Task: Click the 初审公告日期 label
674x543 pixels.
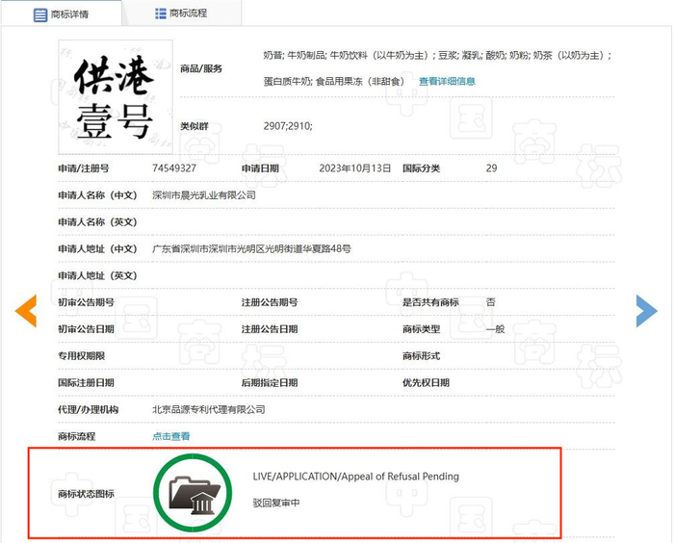Action: tap(86, 329)
